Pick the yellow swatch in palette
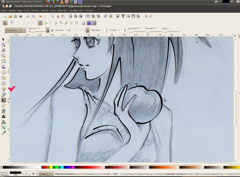The width and height of the screenshot is (240, 177). pos(51,167)
